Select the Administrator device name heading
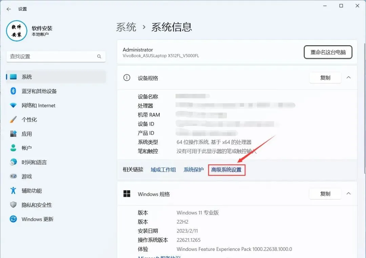This screenshot has width=366, height=258. (138, 50)
